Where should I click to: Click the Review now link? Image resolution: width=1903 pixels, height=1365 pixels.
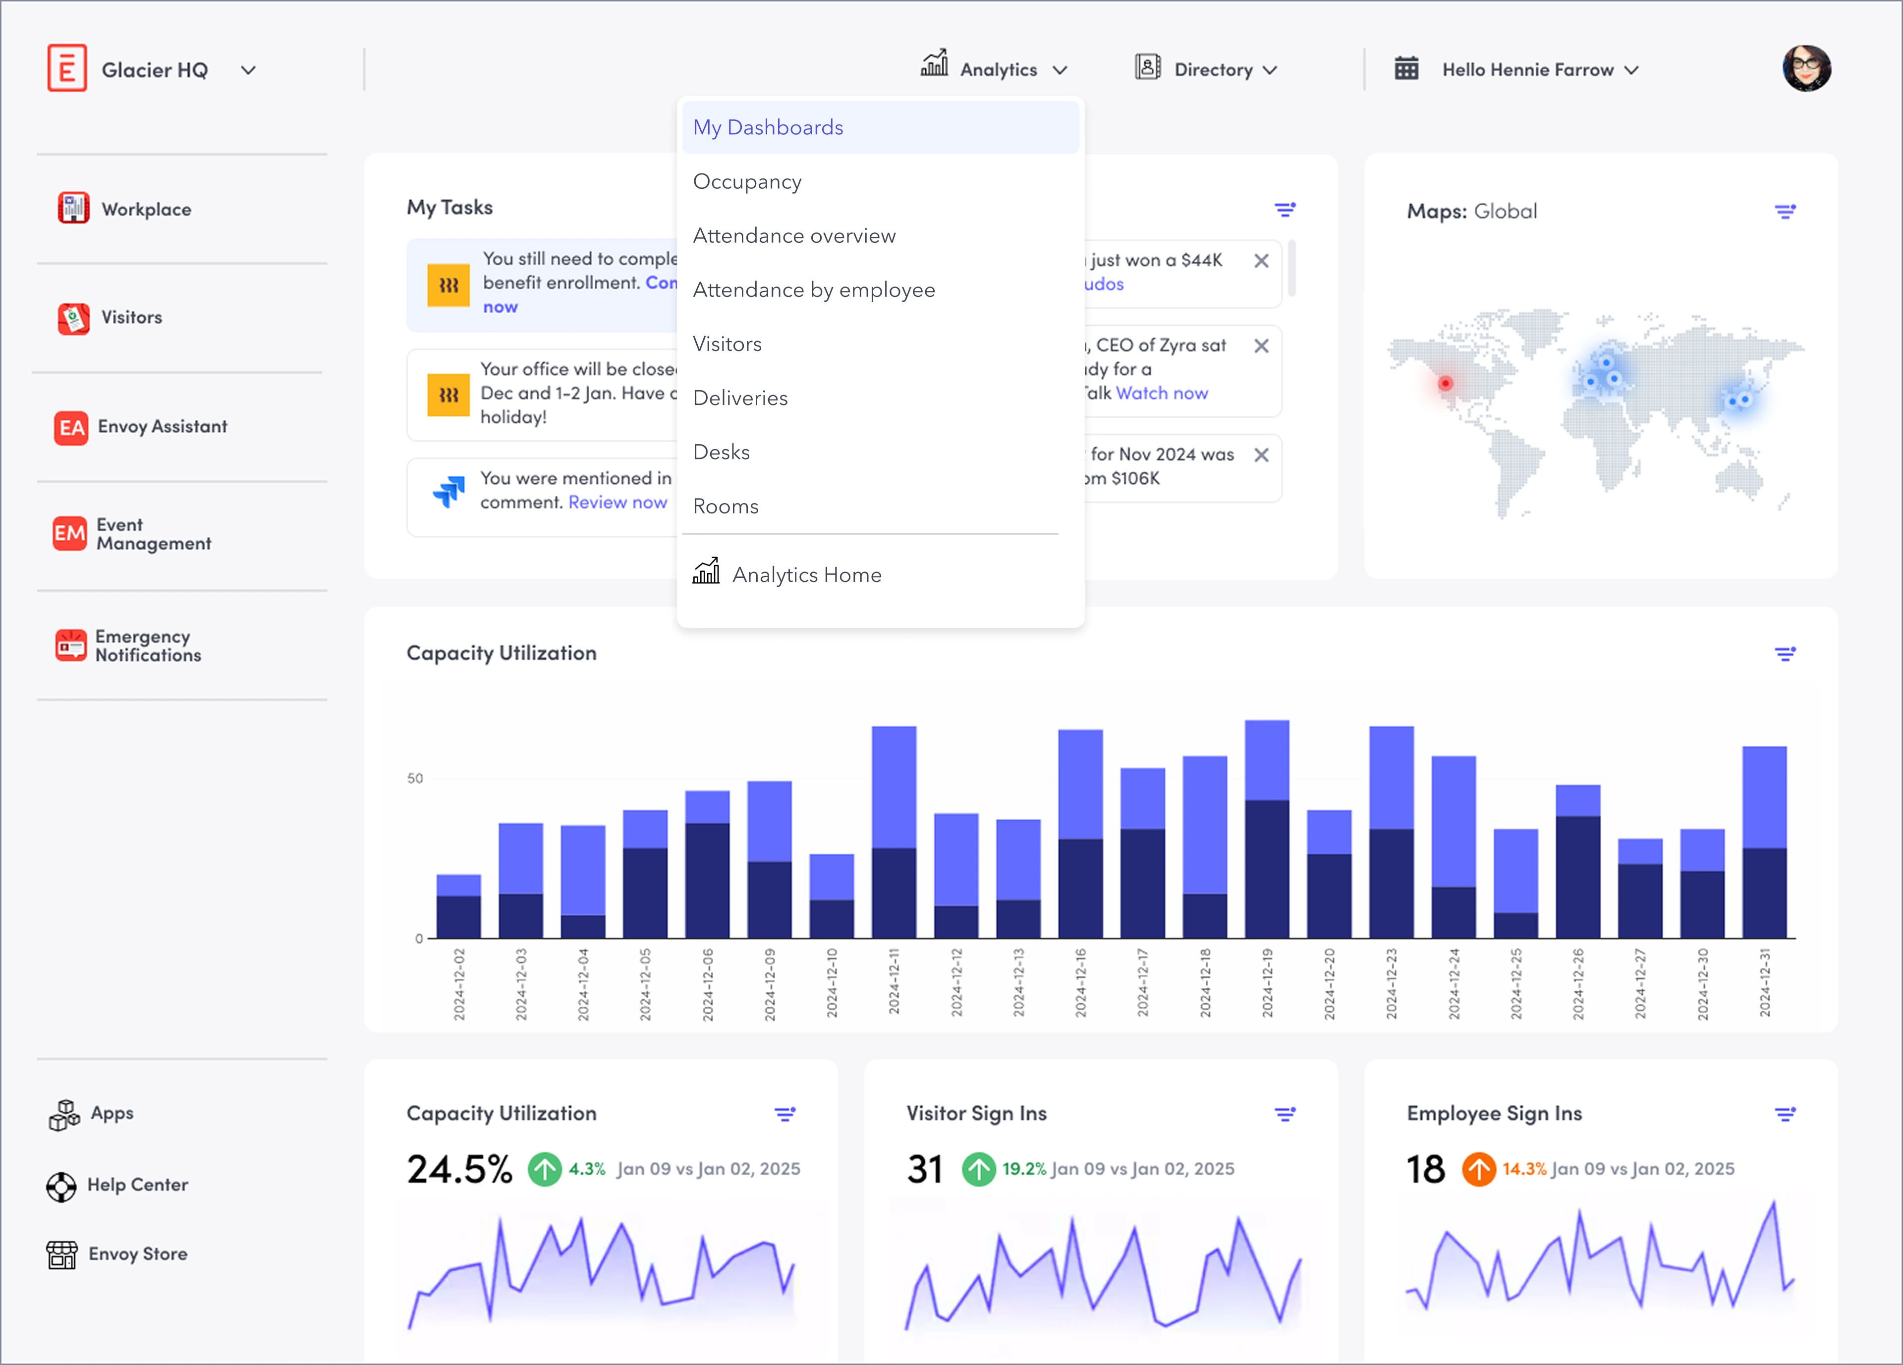(617, 503)
